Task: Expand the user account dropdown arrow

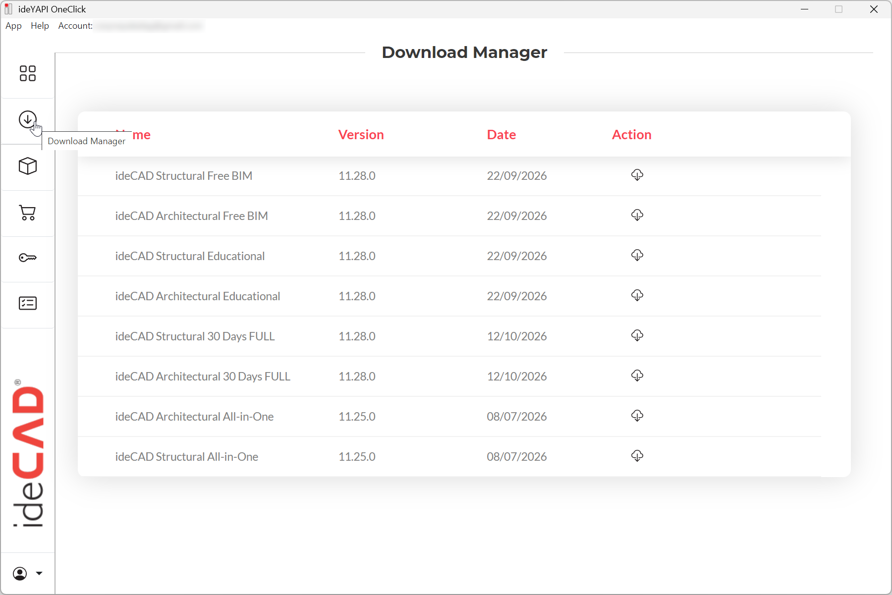Action: coord(39,574)
